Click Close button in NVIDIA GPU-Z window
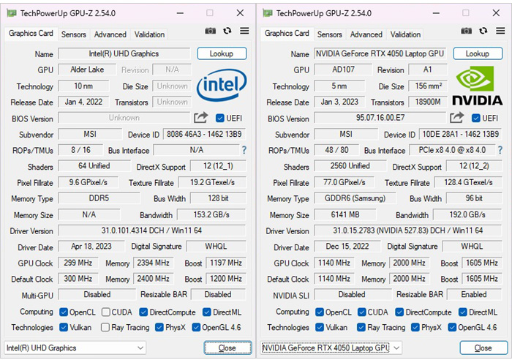The image size is (512, 360). pyautogui.click(x=483, y=348)
